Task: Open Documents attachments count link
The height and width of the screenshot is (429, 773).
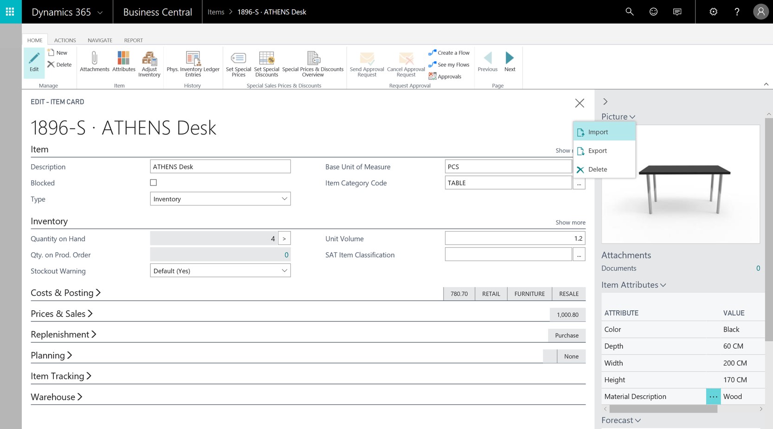Action: click(x=758, y=268)
